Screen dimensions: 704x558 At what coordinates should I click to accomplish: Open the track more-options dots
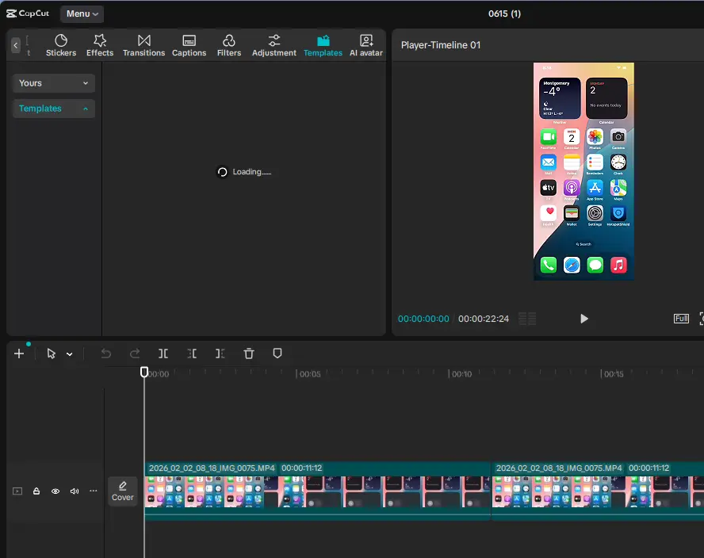point(94,491)
